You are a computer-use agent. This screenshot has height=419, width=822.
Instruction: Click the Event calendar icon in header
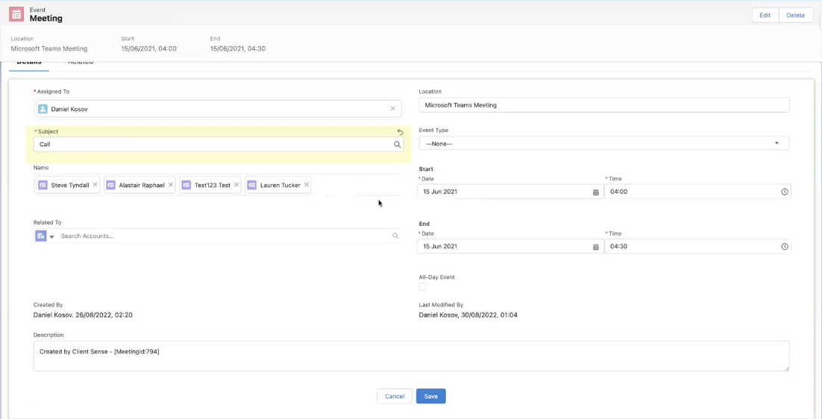tap(16, 14)
